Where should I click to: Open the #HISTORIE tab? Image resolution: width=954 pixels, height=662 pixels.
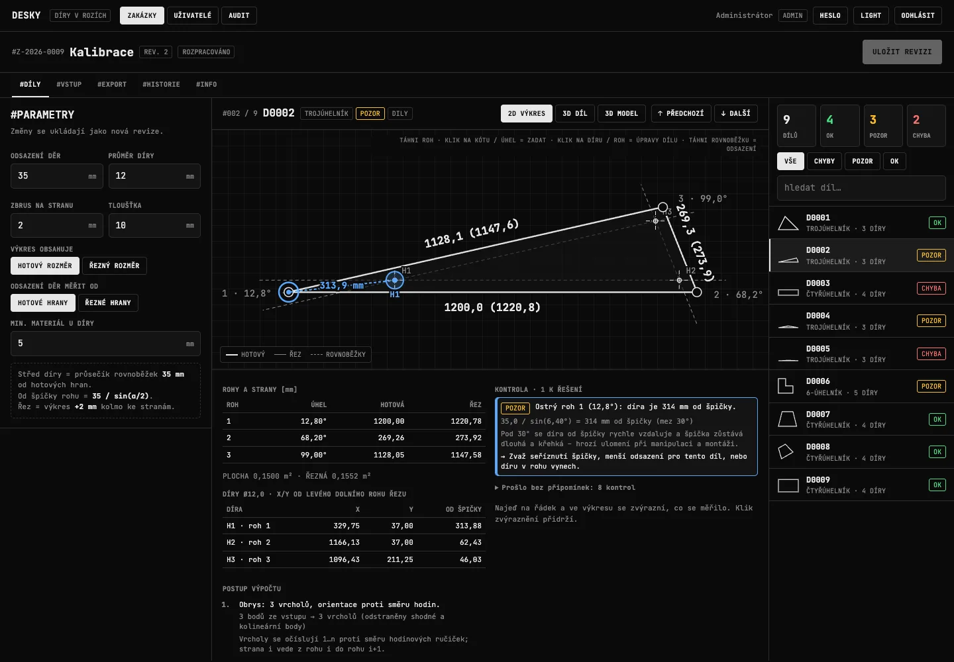pos(161,85)
